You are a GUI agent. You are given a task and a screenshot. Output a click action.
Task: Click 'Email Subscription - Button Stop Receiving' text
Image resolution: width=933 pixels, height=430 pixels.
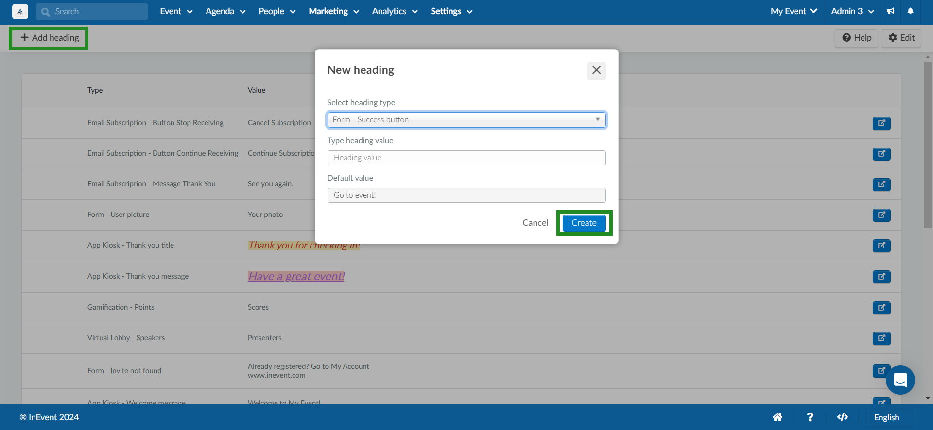click(x=155, y=123)
